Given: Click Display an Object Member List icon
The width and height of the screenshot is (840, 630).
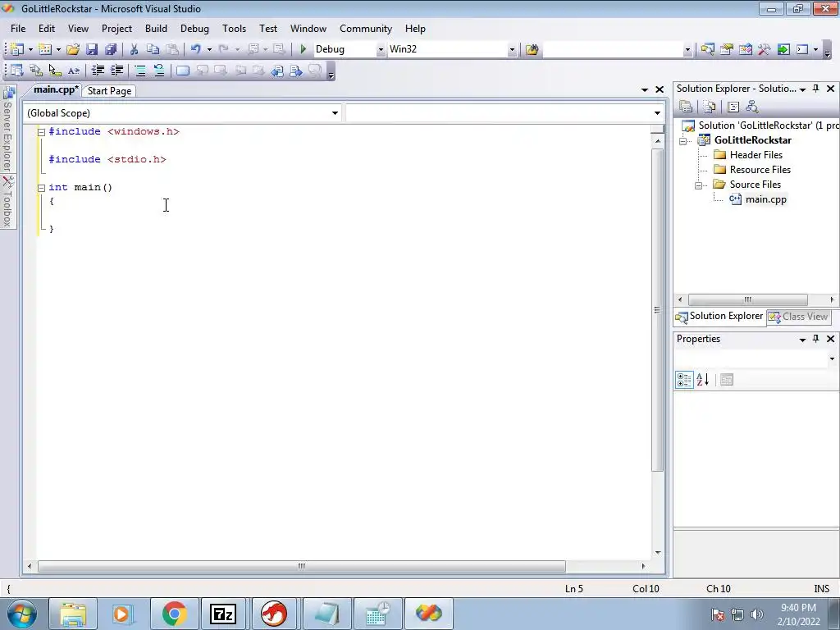Looking at the screenshot, I should 17,71.
